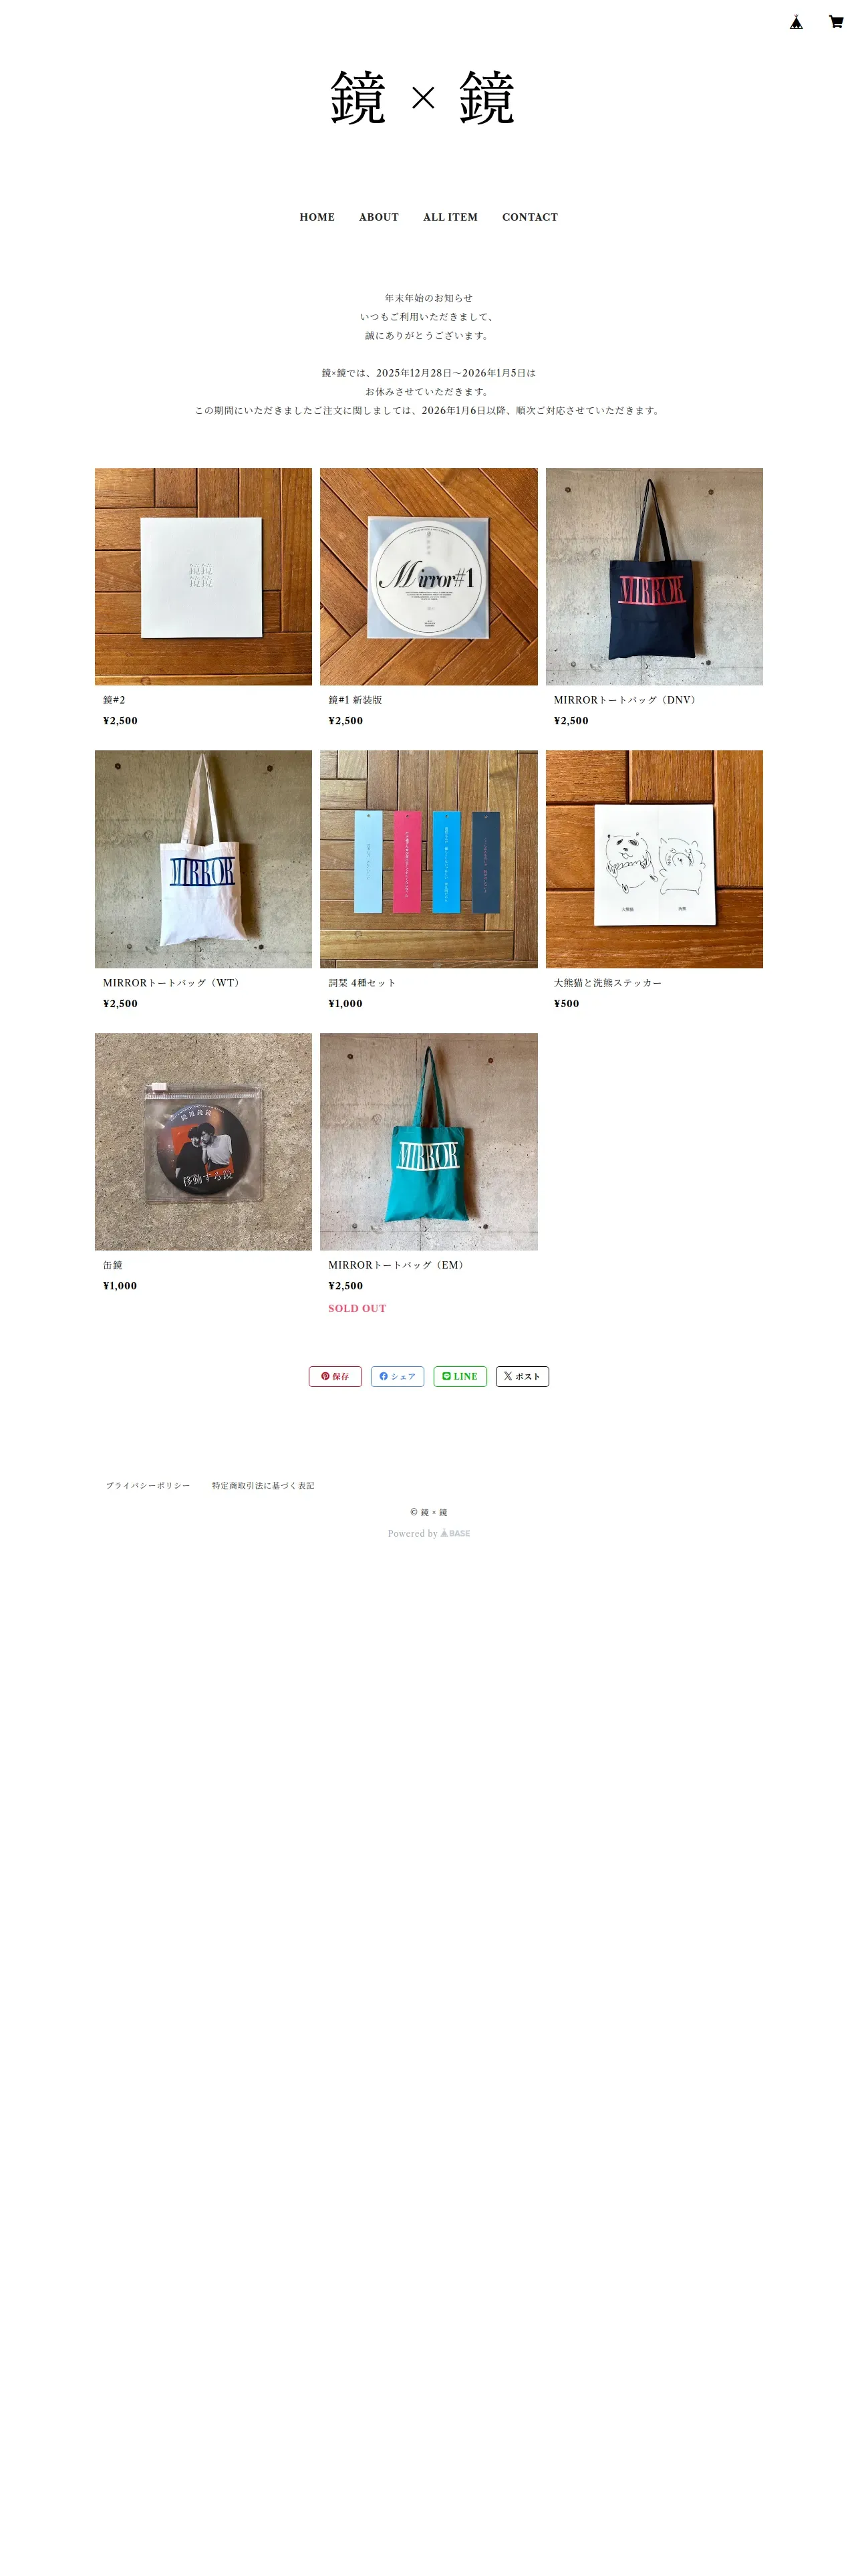This screenshot has width=858, height=2576.
Task: Click the 鏡 × 鏡 shop logo
Action: (422, 98)
